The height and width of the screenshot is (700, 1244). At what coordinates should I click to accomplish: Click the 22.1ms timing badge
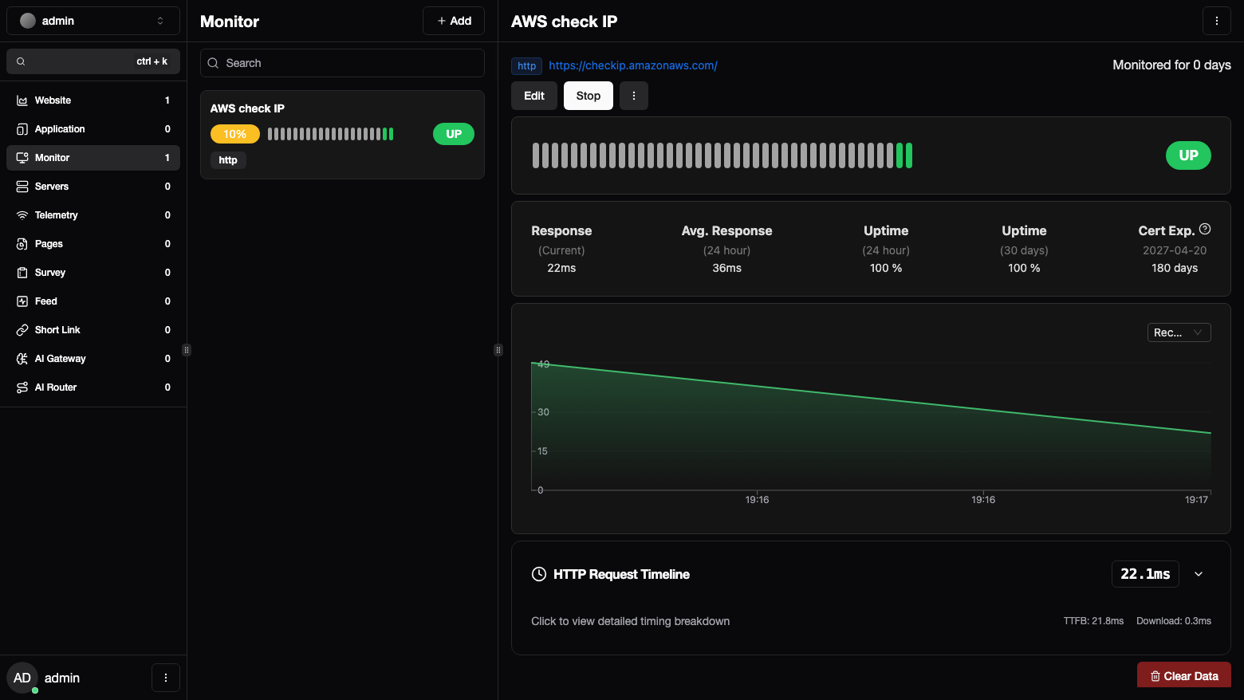tap(1145, 574)
